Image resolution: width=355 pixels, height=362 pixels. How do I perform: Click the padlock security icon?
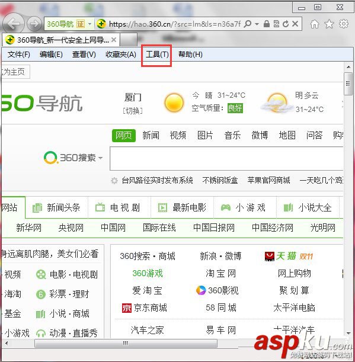click(267, 24)
